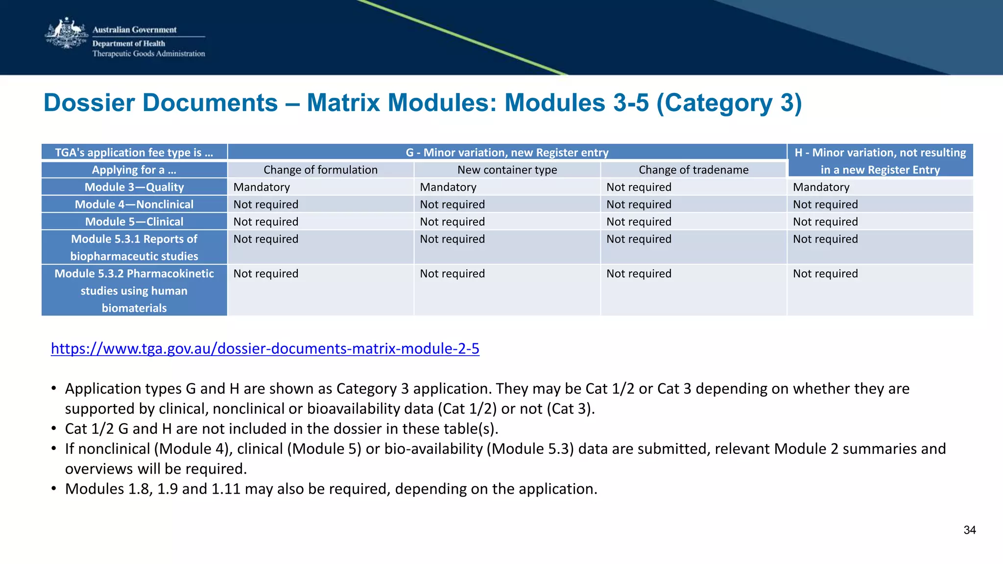Click the slide page number 34
The height and width of the screenshot is (564, 1003).
(970, 530)
